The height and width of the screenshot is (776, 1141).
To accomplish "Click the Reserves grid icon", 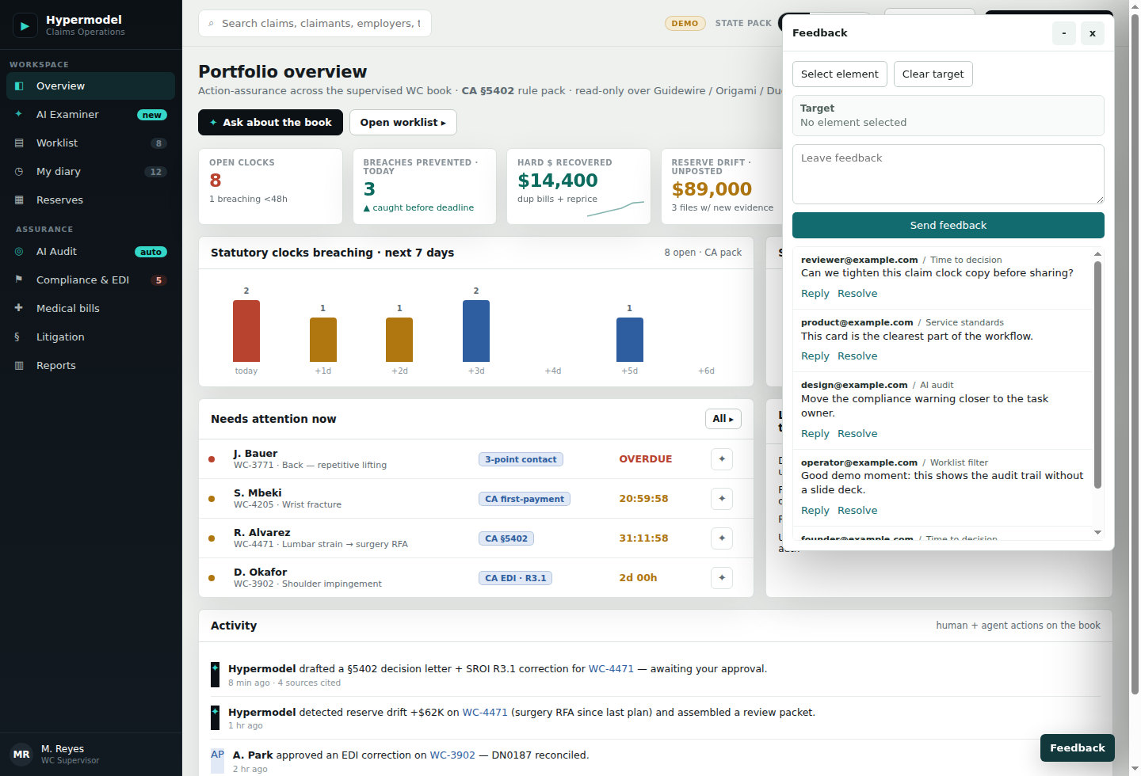I will 19,200.
